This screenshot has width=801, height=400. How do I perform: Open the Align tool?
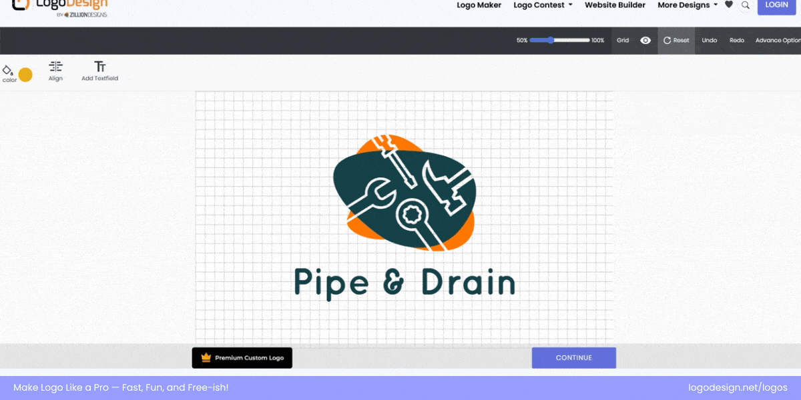click(55, 71)
